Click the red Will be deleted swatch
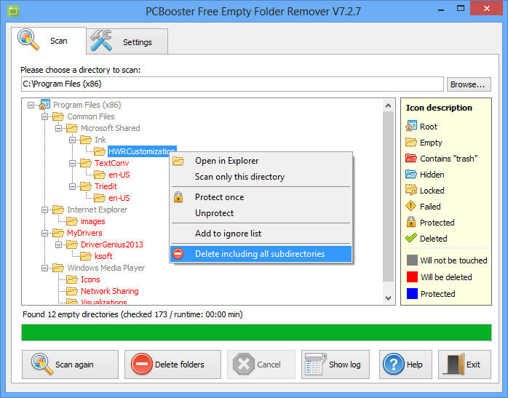The image size is (508, 398). pos(412,277)
